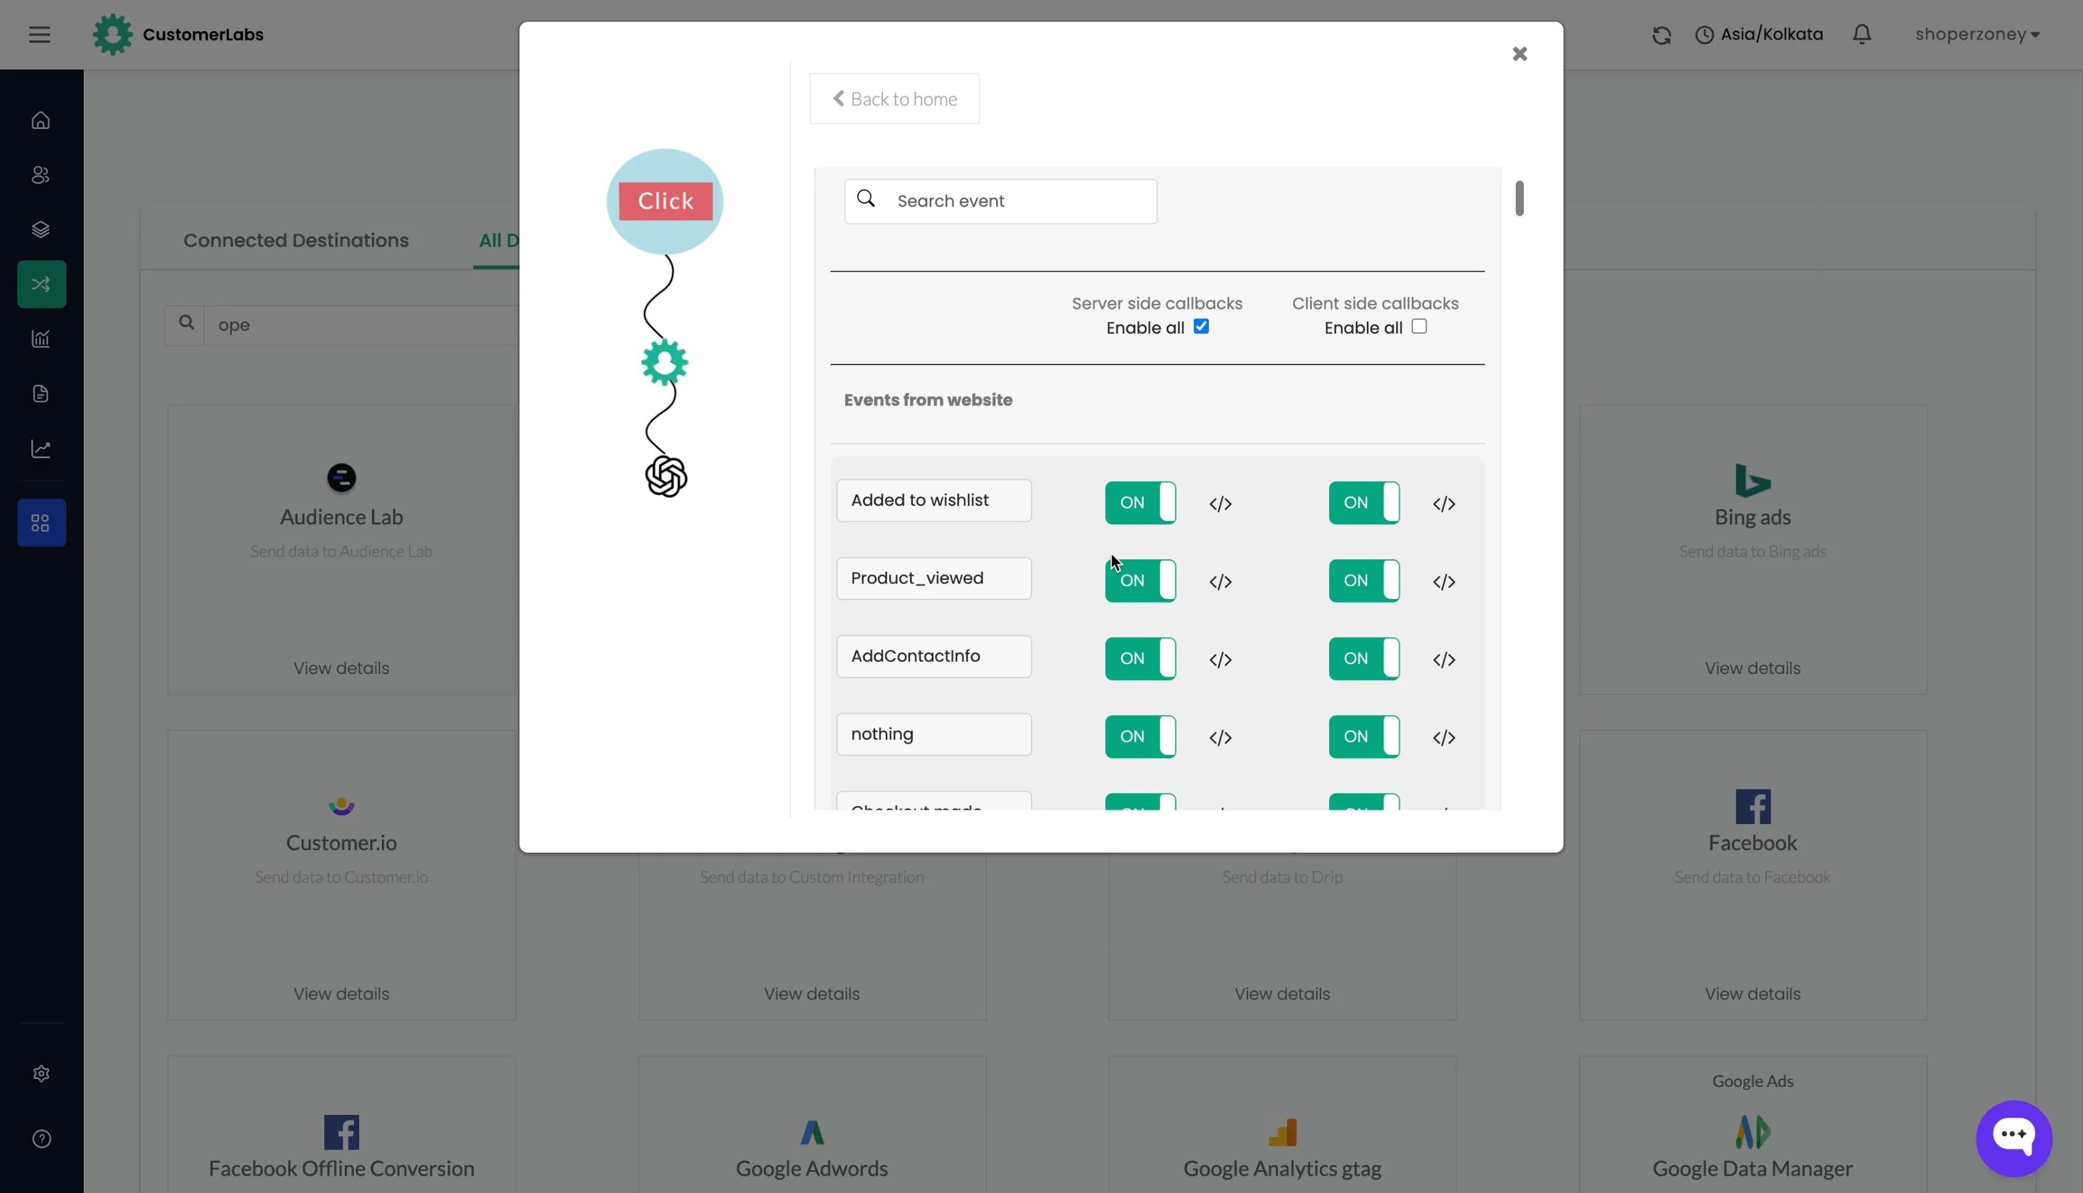This screenshot has width=2083, height=1193.
Task: View details of Facebook destination
Action: pyautogui.click(x=1753, y=993)
